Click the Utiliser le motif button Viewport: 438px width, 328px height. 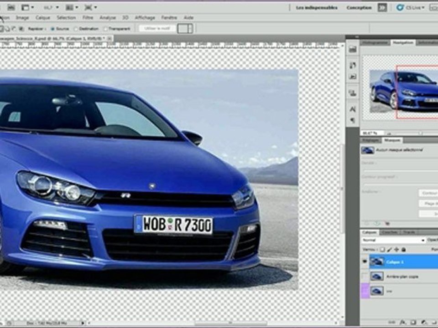tap(157, 28)
